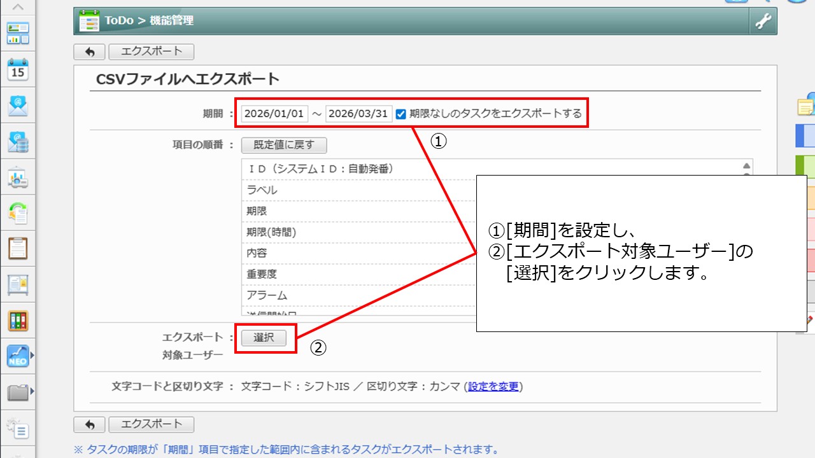This screenshot has width=815, height=458.
Task: Collapse sidebar using the top chevron
Action: pyautogui.click(x=18, y=8)
